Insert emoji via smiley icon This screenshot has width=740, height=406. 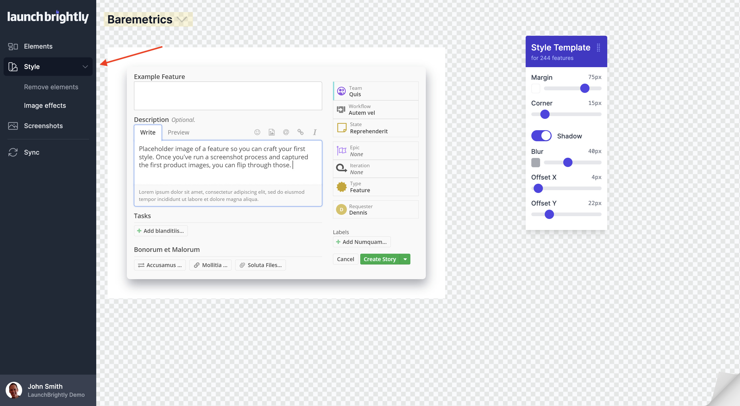257,132
